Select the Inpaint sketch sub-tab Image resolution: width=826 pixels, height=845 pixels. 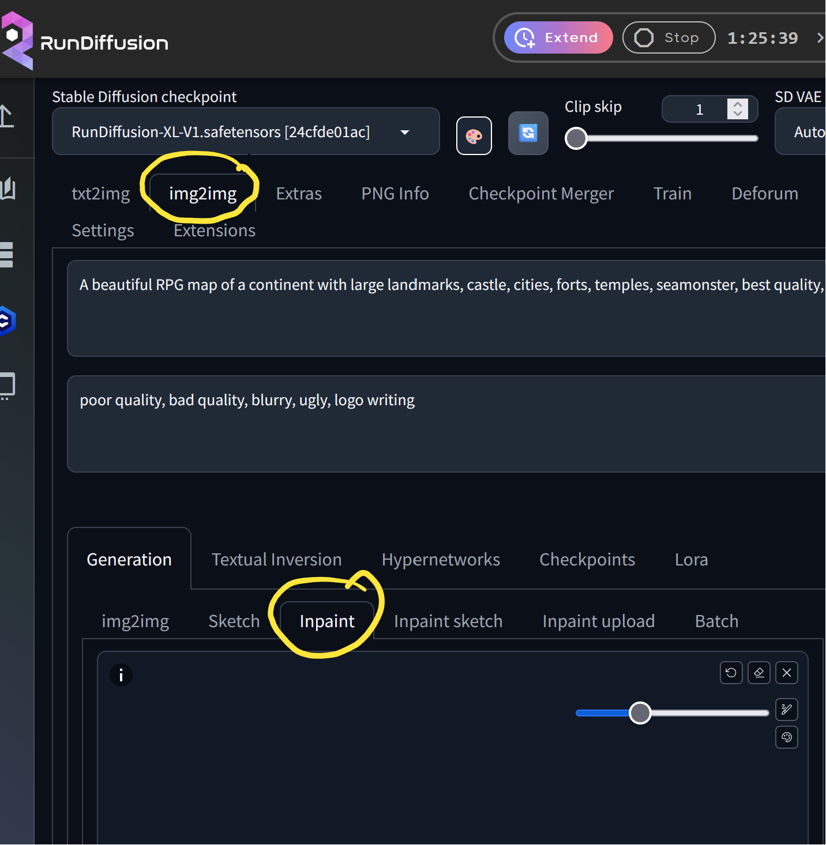click(448, 621)
